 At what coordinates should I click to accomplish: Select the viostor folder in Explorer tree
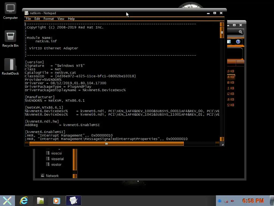point(56,164)
